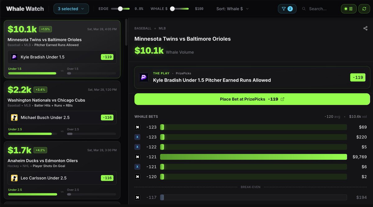Click the $220 amount
This screenshot has height=207, width=373.
pos(361,137)
